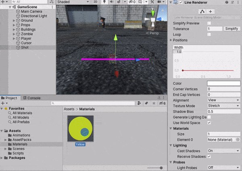Open the Light Probes dropdown
The width and height of the screenshot is (242, 171).
click(224, 167)
